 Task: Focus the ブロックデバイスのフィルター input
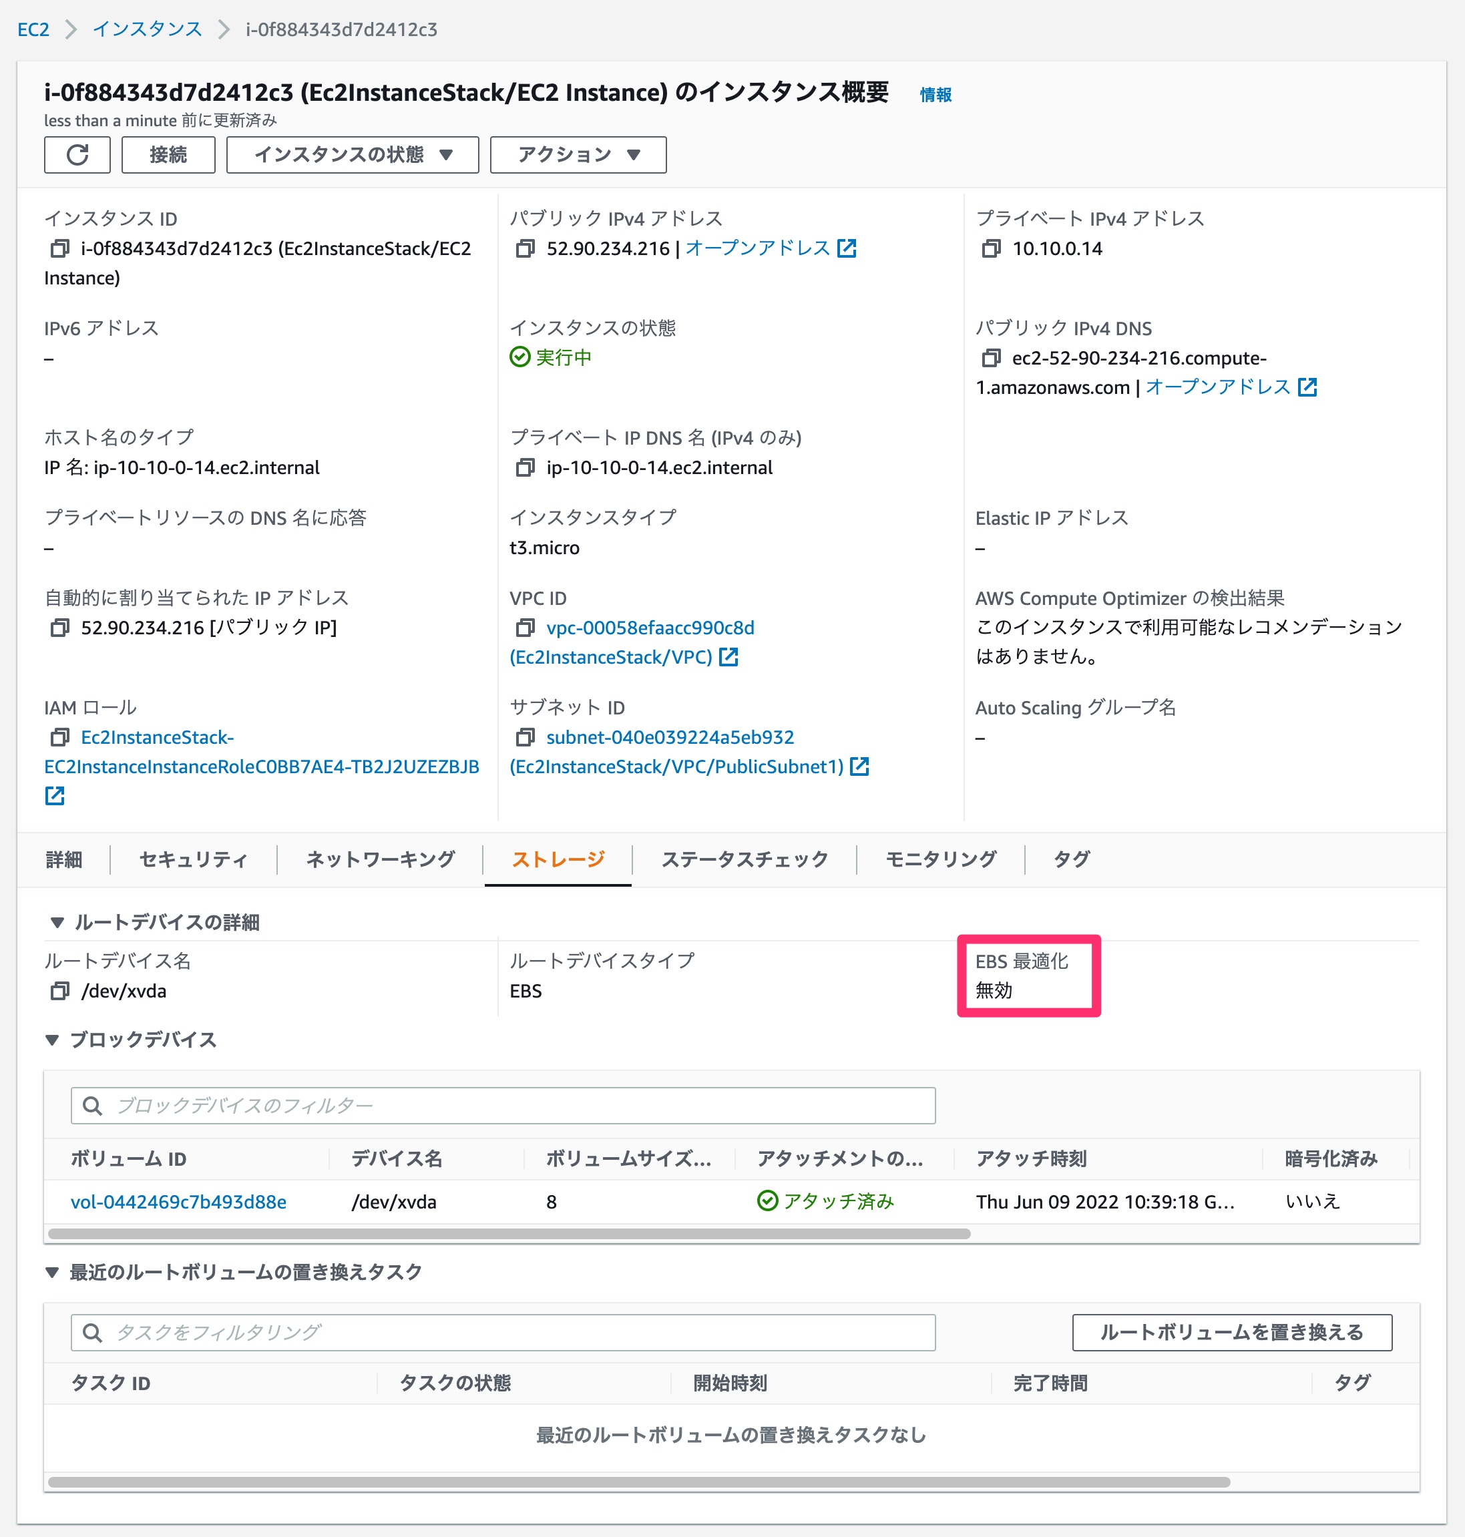click(503, 1105)
